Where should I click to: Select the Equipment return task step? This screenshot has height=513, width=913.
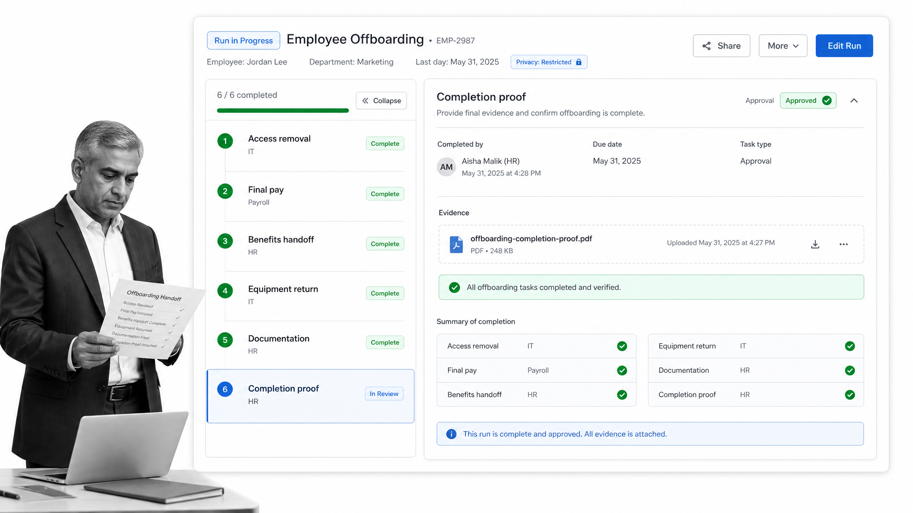(311, 296)
